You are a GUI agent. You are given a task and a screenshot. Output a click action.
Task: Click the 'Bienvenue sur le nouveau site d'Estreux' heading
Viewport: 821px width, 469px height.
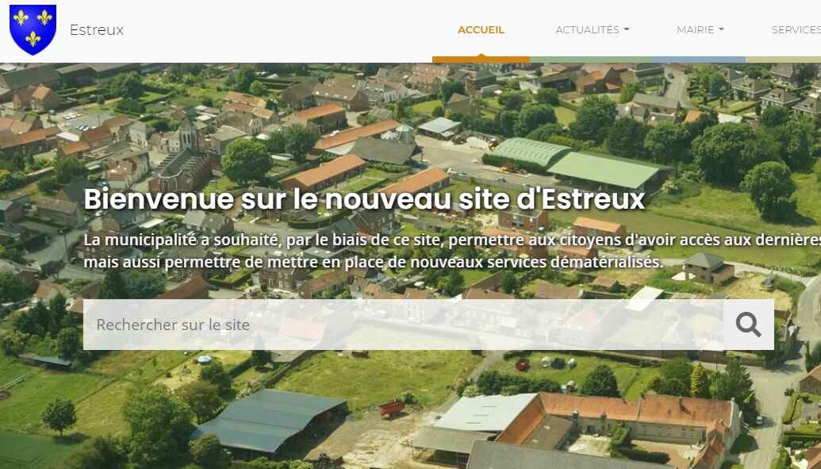click(x=364, y=198)
